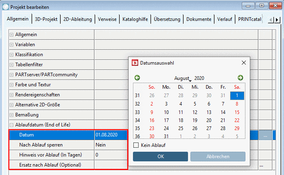This screenshot has height=175, width=284.
Task: Go to previous month with green arrow
Action: pyautogui.click(x=137, y=78)
